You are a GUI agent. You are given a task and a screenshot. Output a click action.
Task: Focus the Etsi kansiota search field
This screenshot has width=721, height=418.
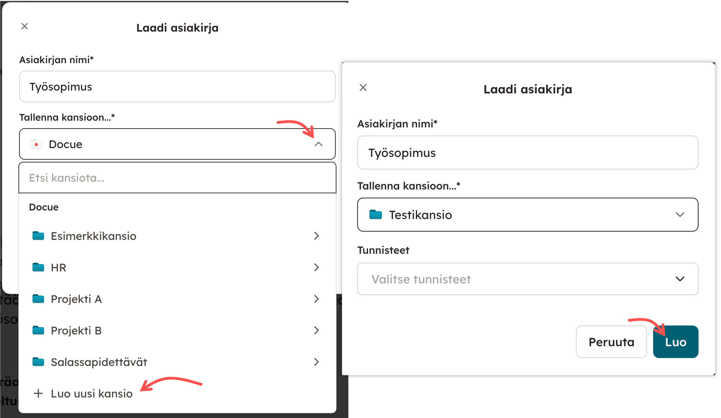pyautogui.click(x=177, y=178)
